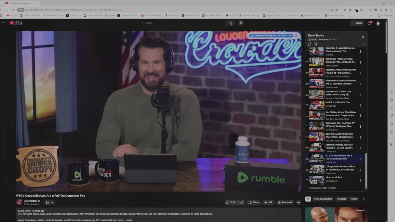Open info icon beside download overlay
395x222 pixels.
296,35
